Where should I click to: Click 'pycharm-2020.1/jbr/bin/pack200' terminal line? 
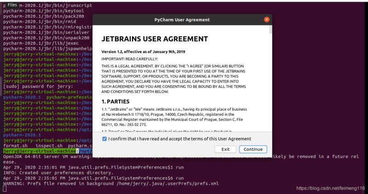(44, 16)
